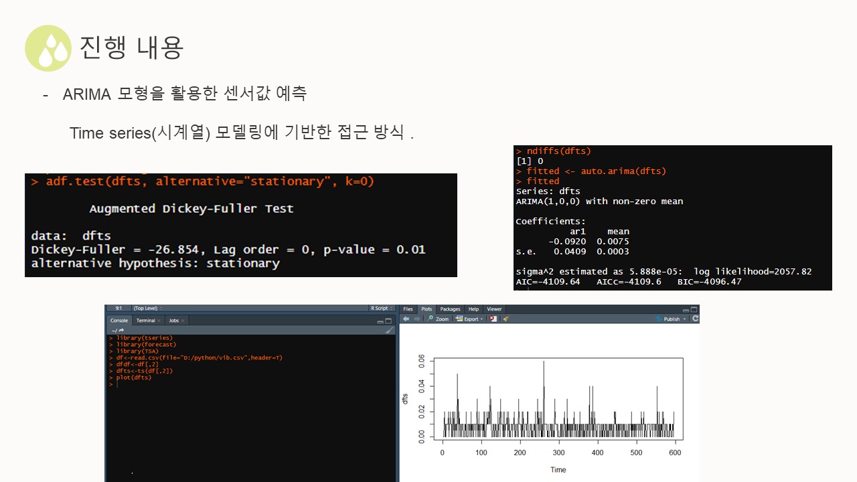Open the Packages tab

tap(450, 309)
